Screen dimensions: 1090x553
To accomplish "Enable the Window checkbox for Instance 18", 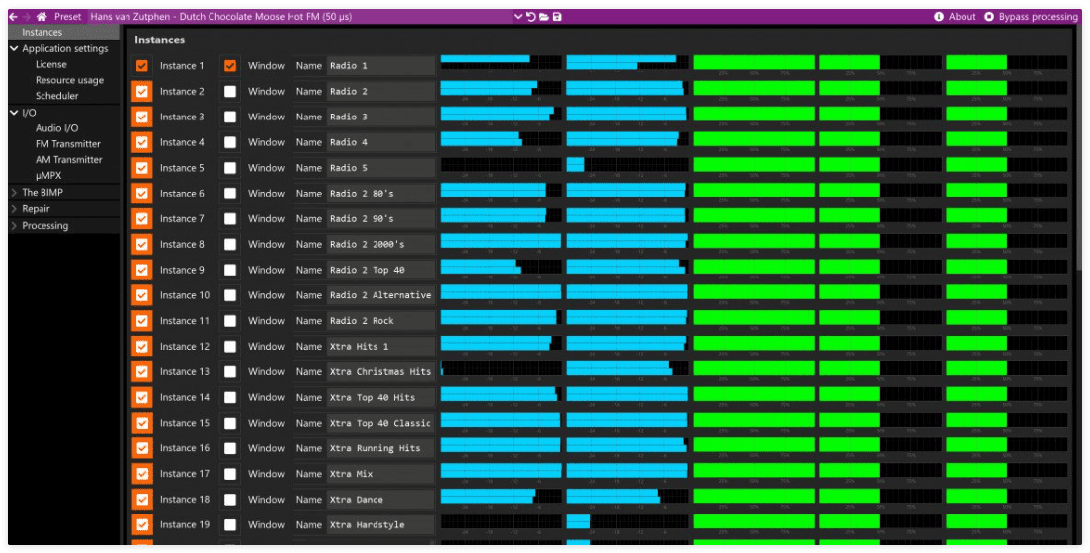I will 230,499.
